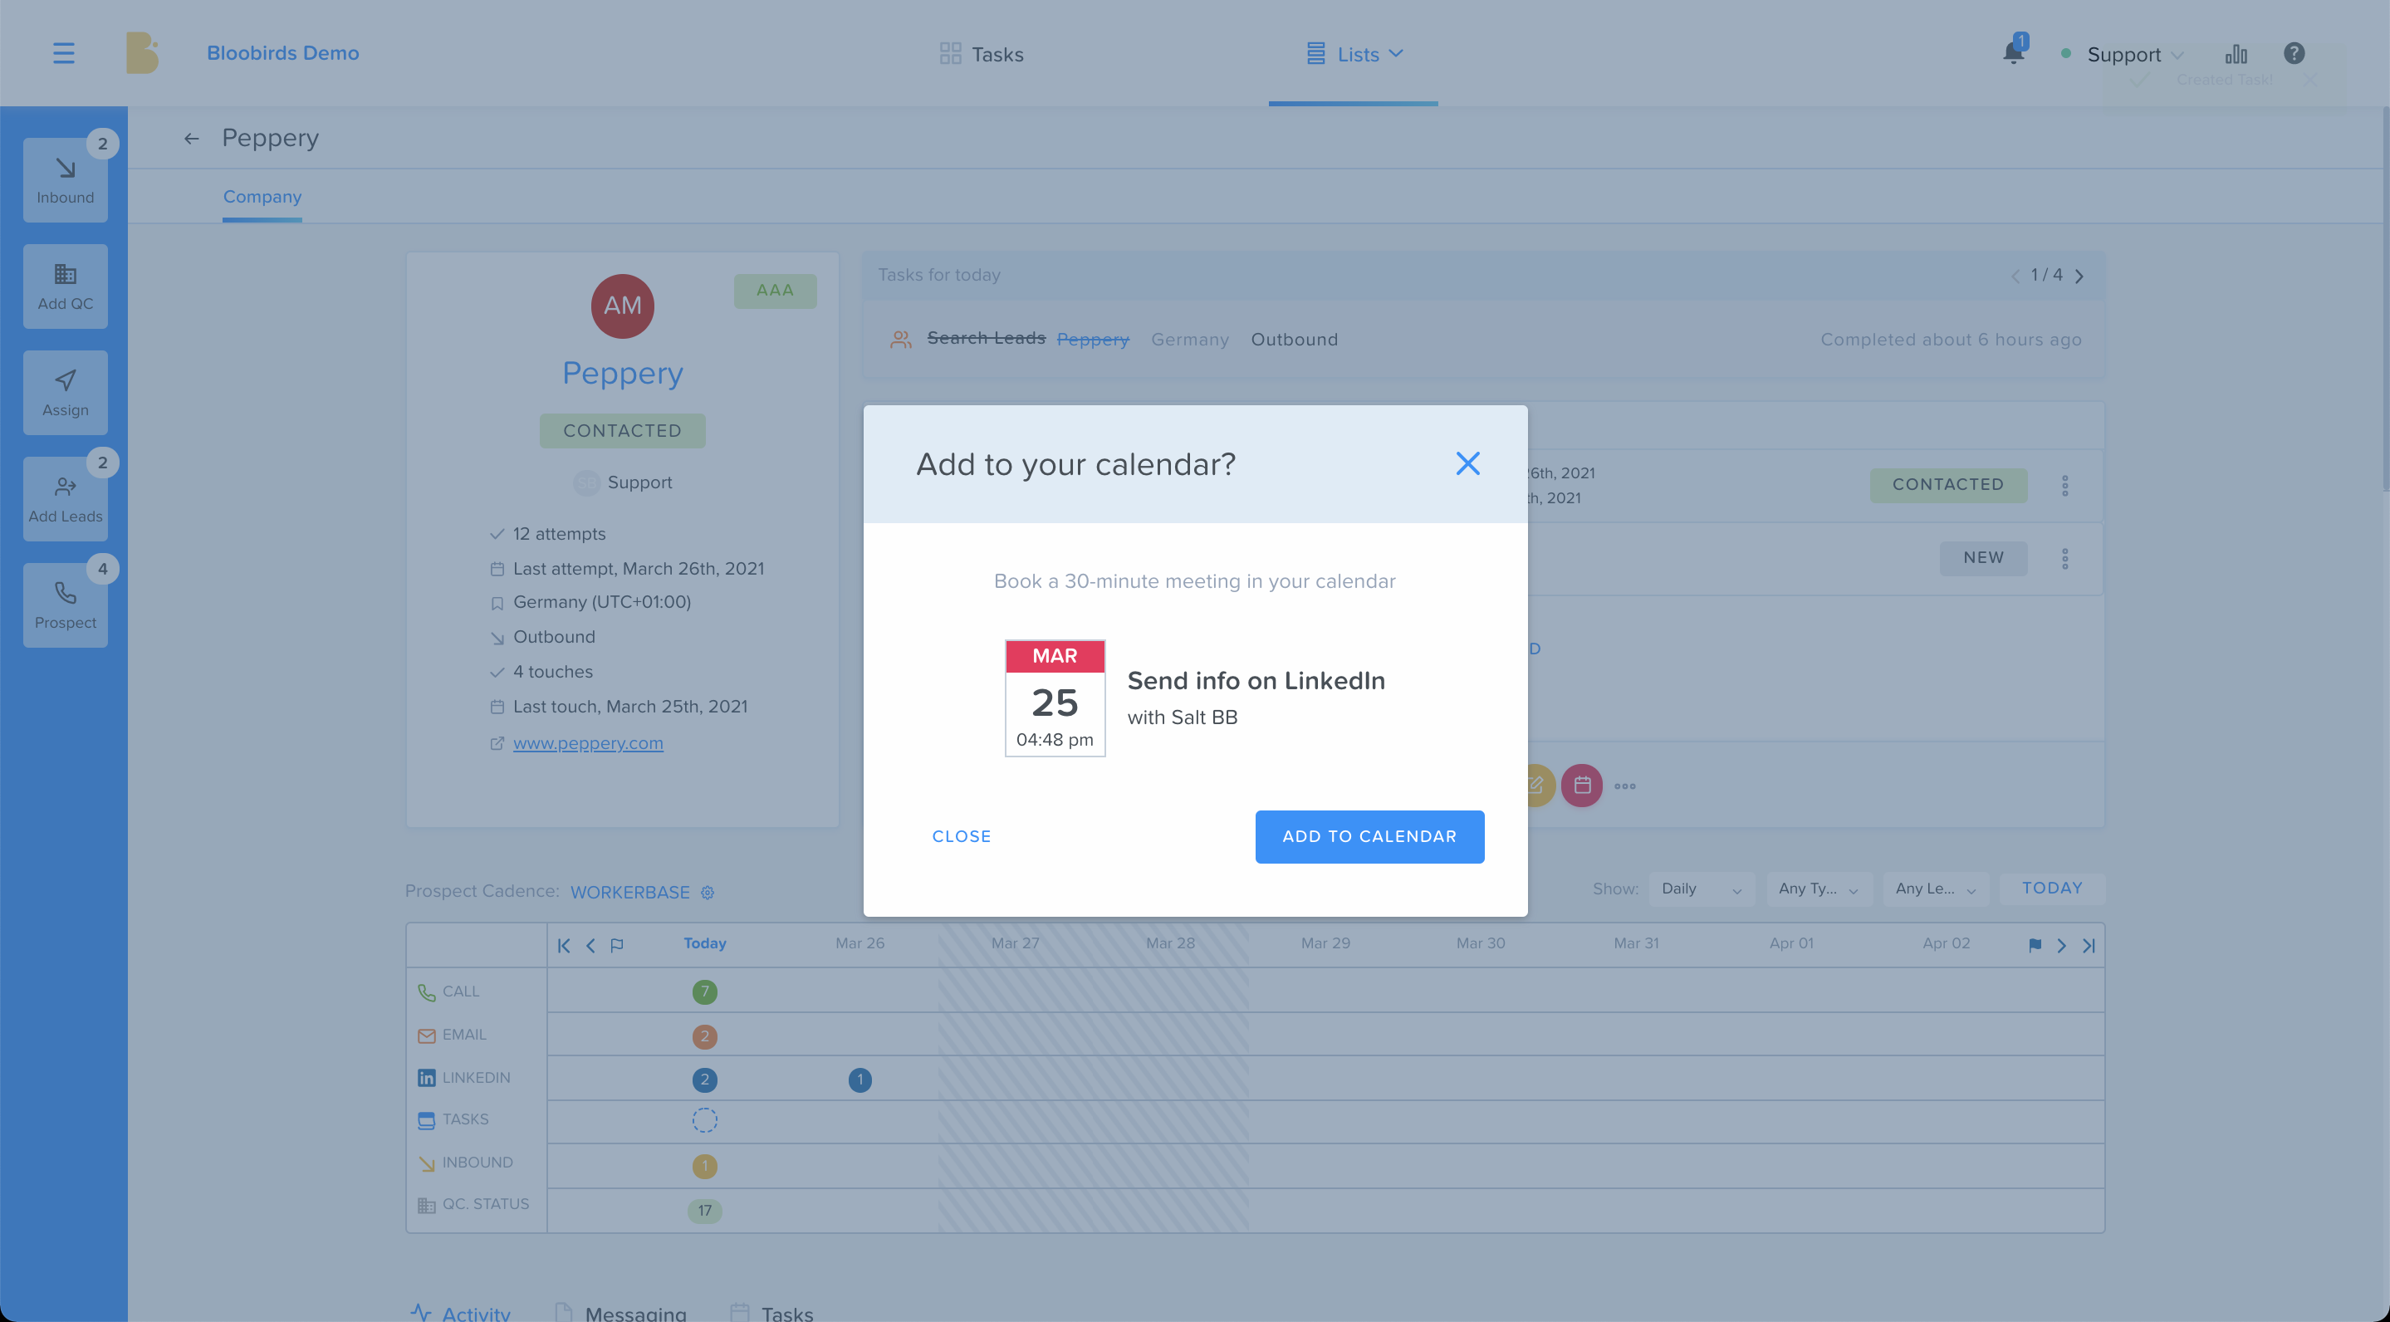Jump to last date in cadence timeline
Screen dimensions: 2390x1322
point(2088,945)
